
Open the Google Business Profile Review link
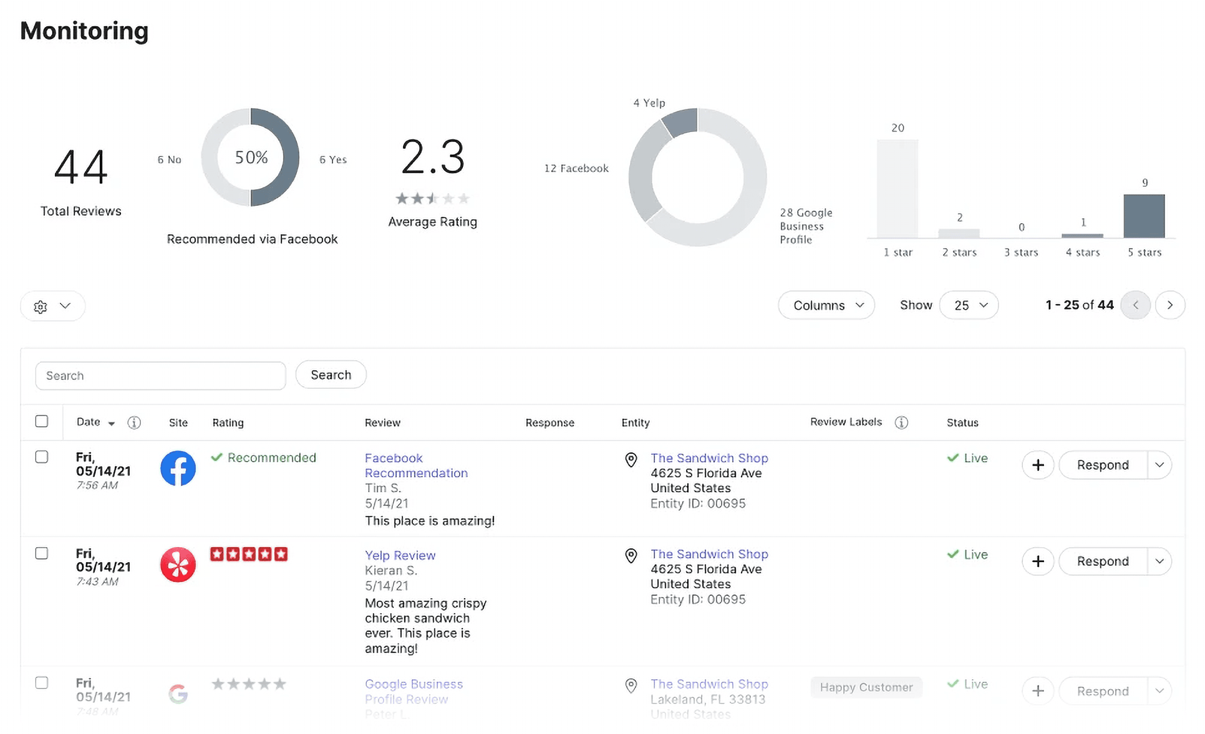(x=414, y=692)
